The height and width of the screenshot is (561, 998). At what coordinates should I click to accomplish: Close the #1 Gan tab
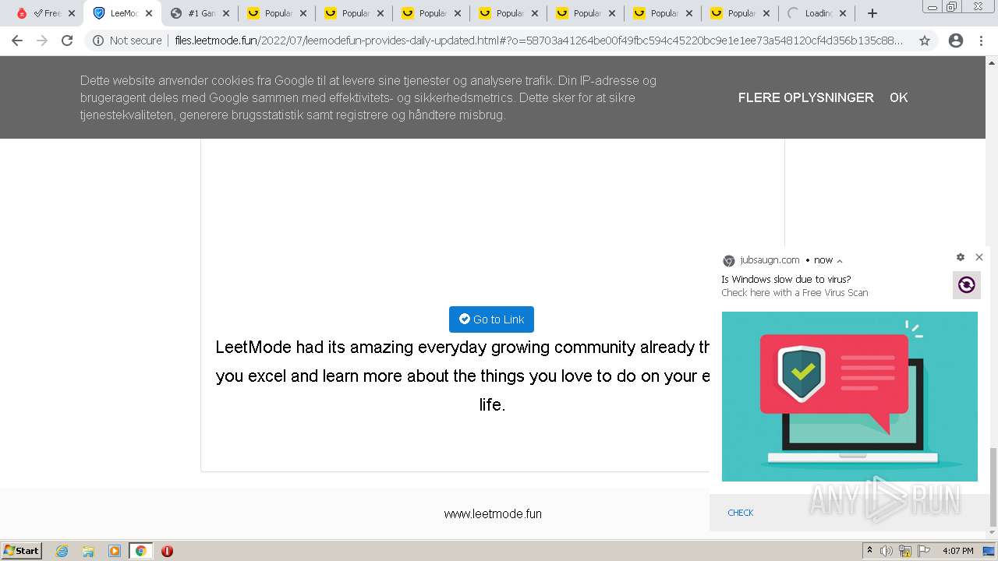[226, 13]
